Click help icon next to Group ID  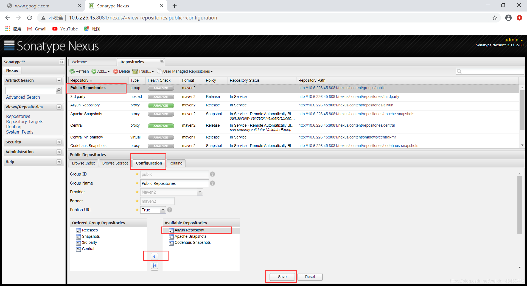coord(212,174)
